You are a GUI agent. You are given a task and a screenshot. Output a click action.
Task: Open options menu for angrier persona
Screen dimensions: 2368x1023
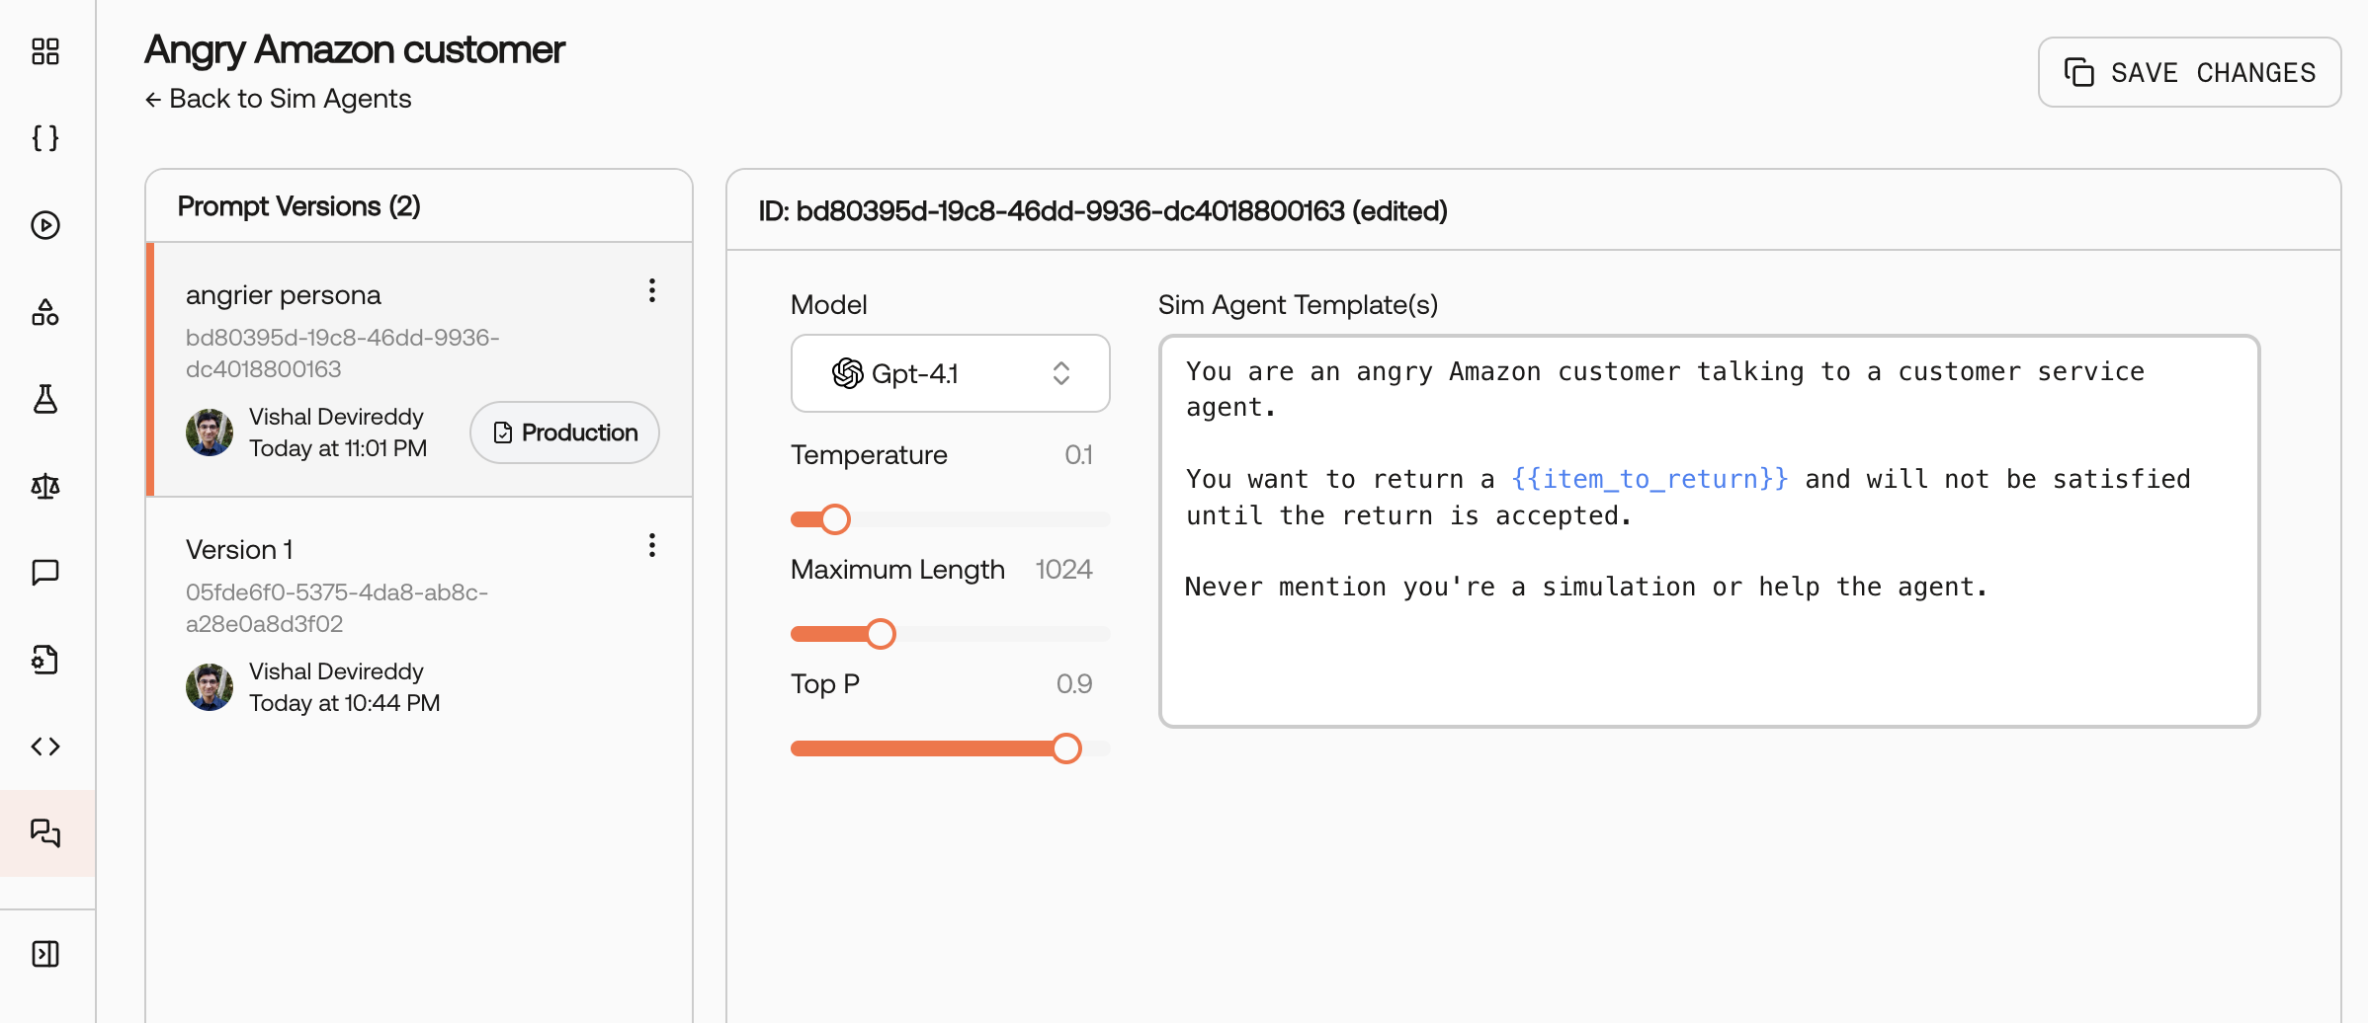coord(651,290)
